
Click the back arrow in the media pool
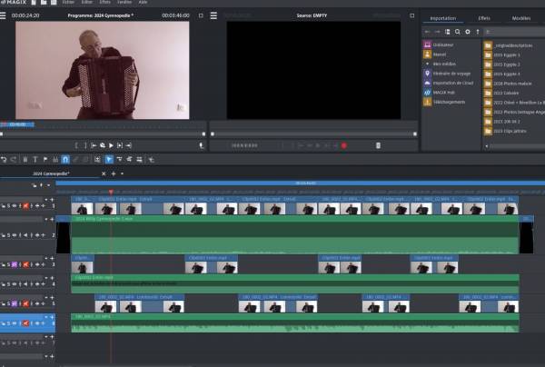tap(428, 32)
